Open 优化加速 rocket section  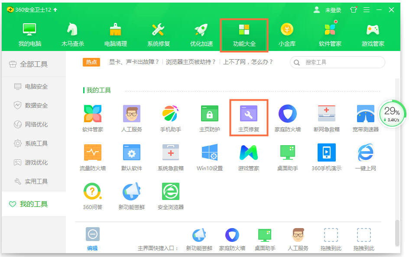(201, 35)
